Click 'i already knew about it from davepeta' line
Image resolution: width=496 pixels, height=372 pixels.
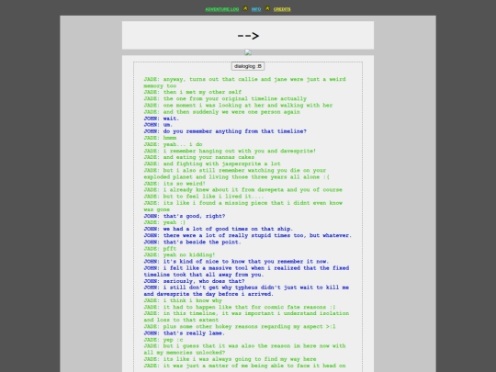click(x=242, y=190)
